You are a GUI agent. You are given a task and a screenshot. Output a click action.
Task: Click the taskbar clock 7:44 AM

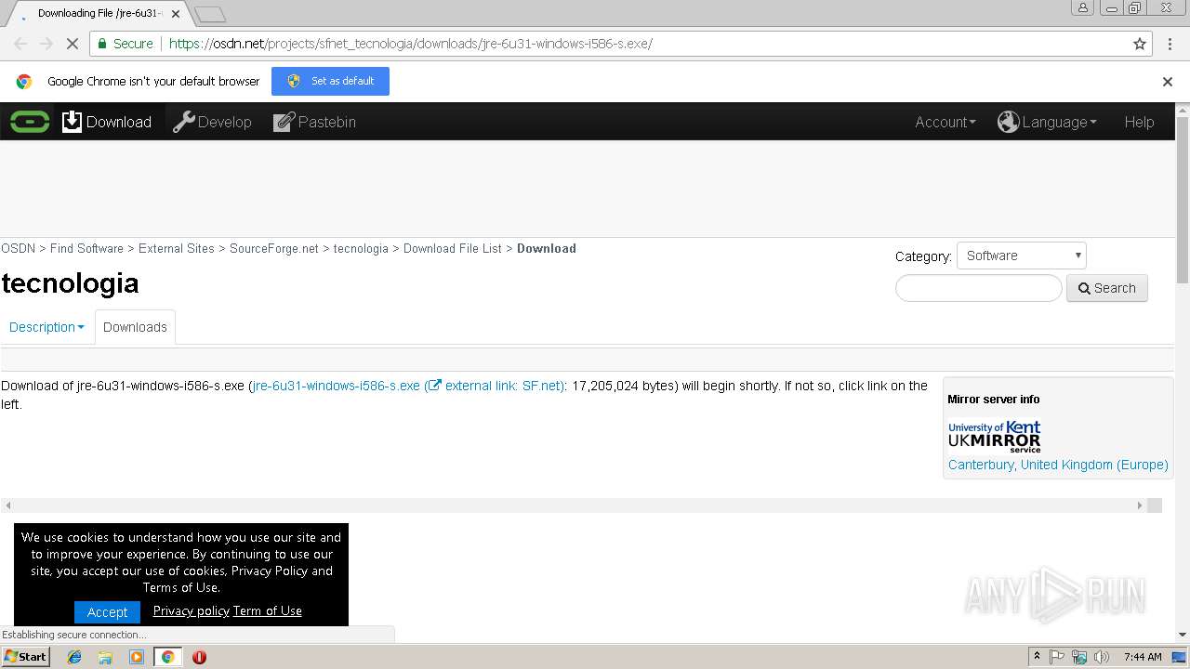pos(1143,657)
